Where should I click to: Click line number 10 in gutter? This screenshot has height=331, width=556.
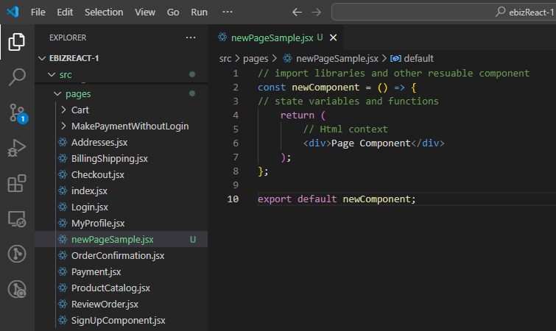[x=233, y=199]
